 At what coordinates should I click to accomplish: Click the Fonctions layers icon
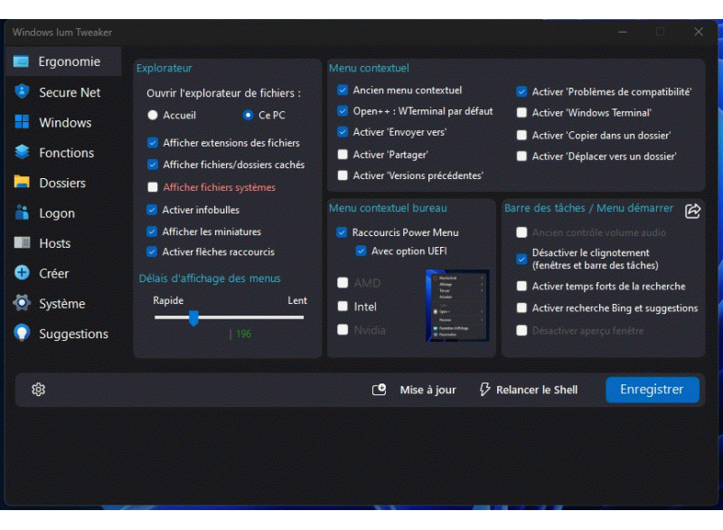22,152
